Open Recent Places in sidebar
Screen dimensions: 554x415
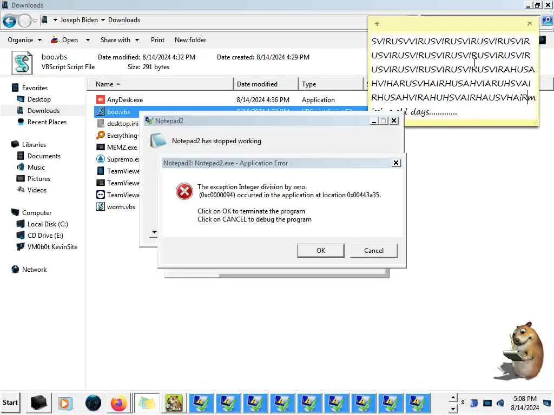coord(47,122)
